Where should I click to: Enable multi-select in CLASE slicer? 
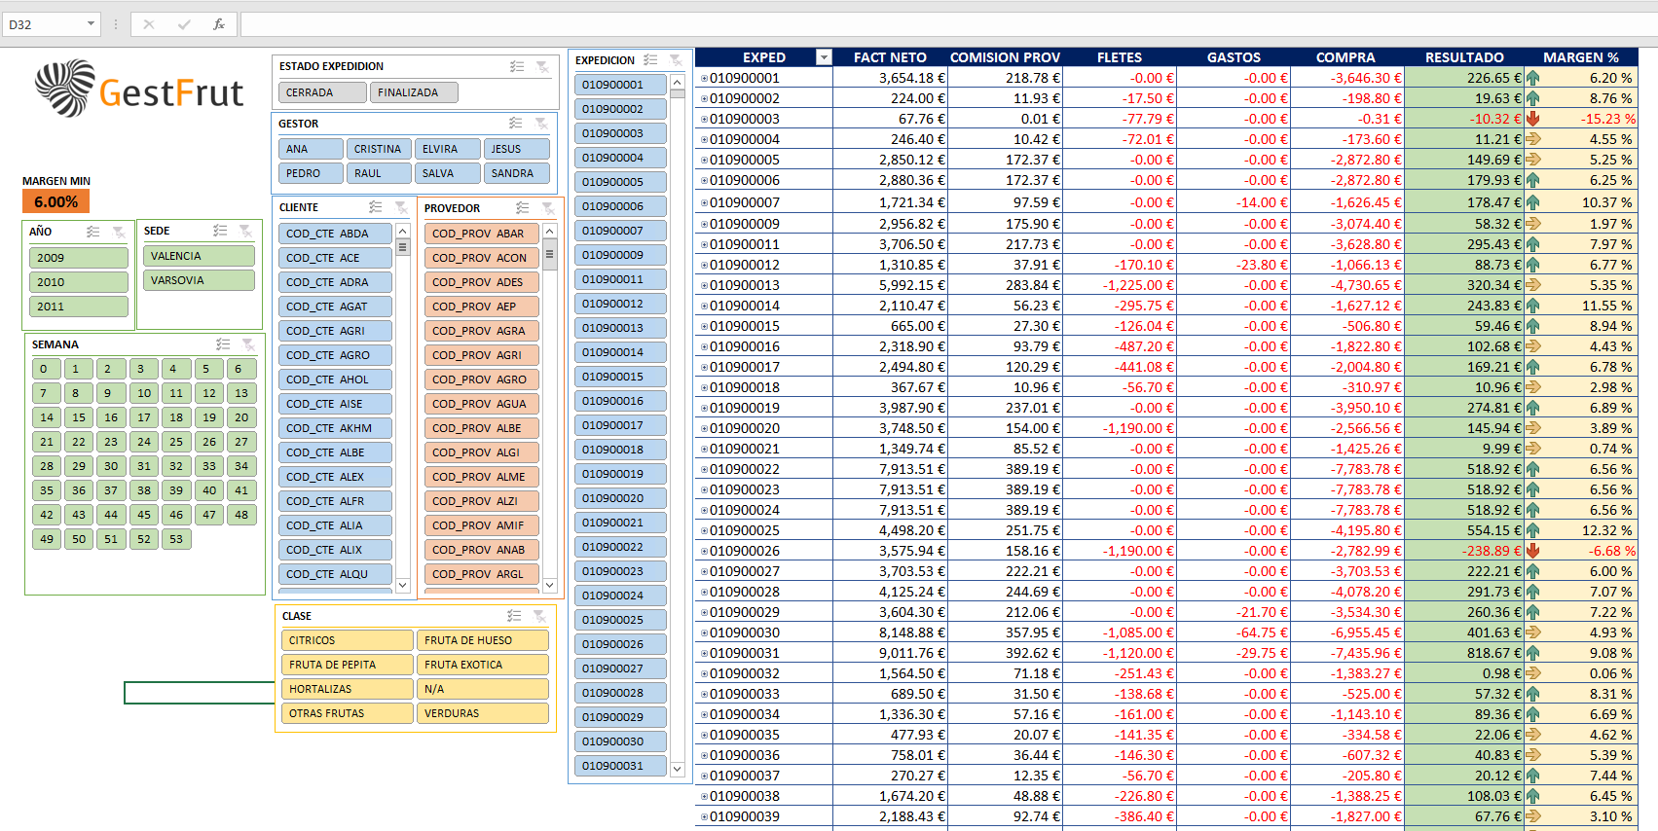tap(514, 616)
